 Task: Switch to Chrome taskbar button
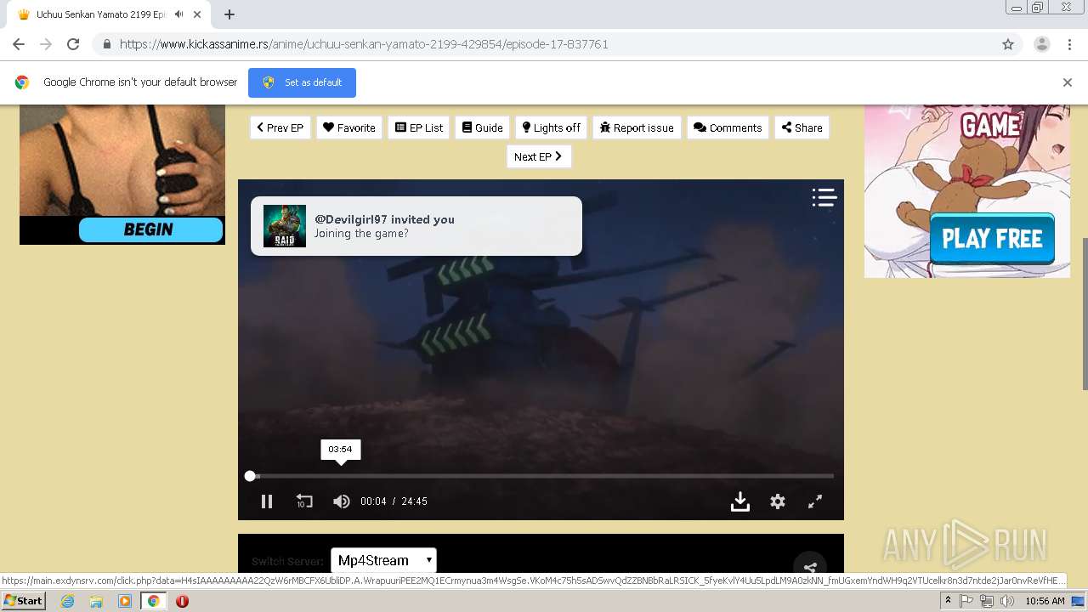click(x=153, y=601)
